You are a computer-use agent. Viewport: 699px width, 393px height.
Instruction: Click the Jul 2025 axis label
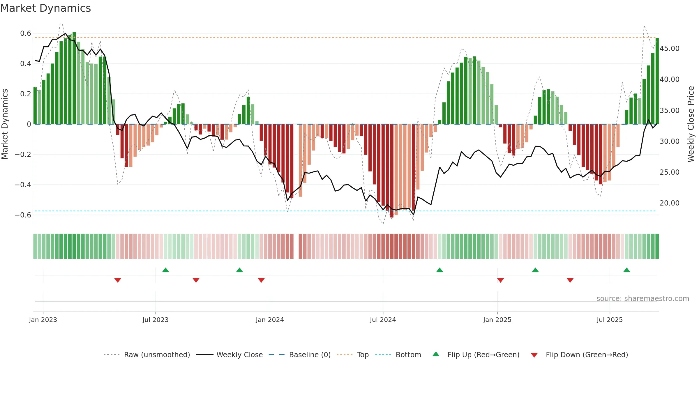(x=610, y=320)
